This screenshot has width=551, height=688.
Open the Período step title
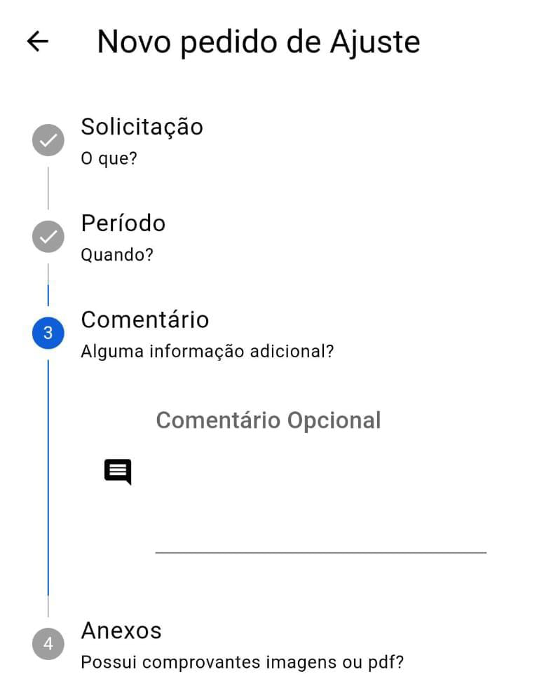123,223
